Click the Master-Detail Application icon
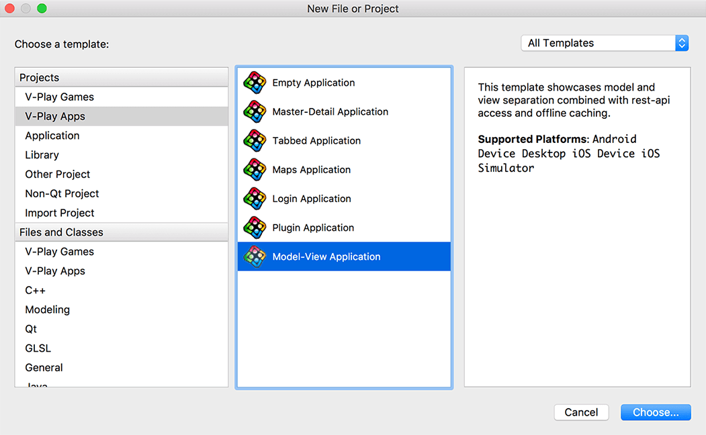Image resolution: width=706 pixels, height=435 pixels. pos(255,111)
